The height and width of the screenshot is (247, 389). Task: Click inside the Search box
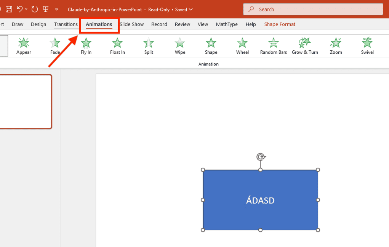[x=312, y=9]
